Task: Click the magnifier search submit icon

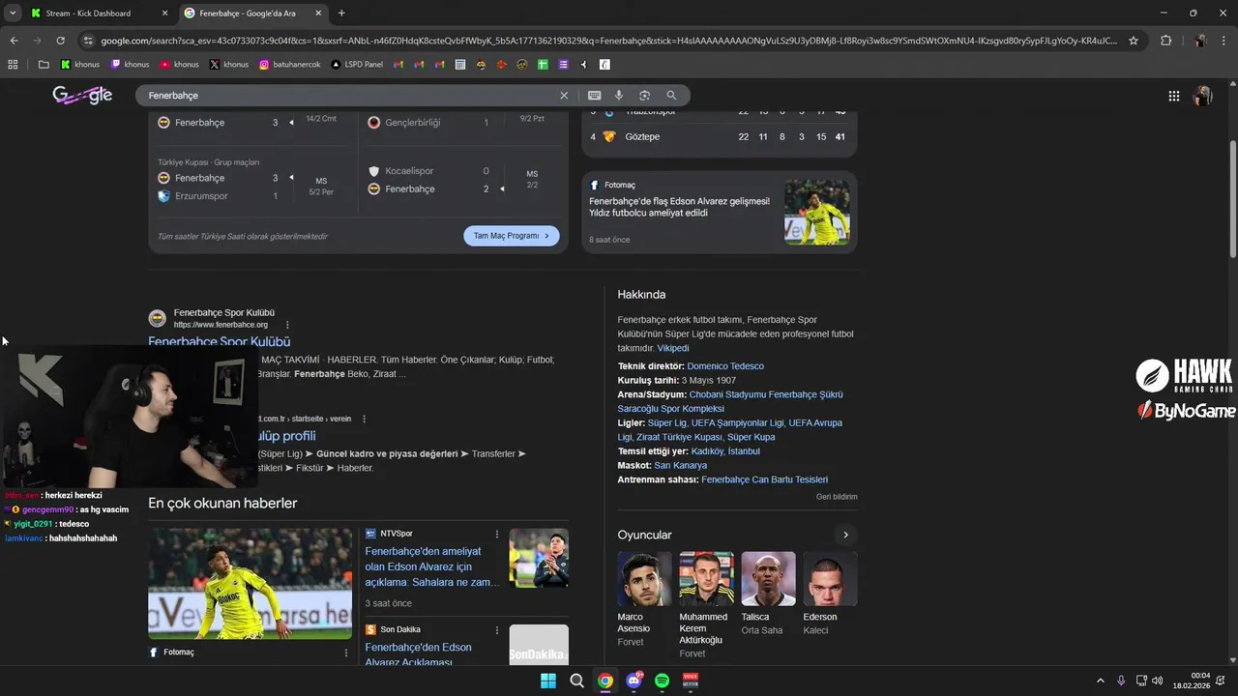Action: 671,96
